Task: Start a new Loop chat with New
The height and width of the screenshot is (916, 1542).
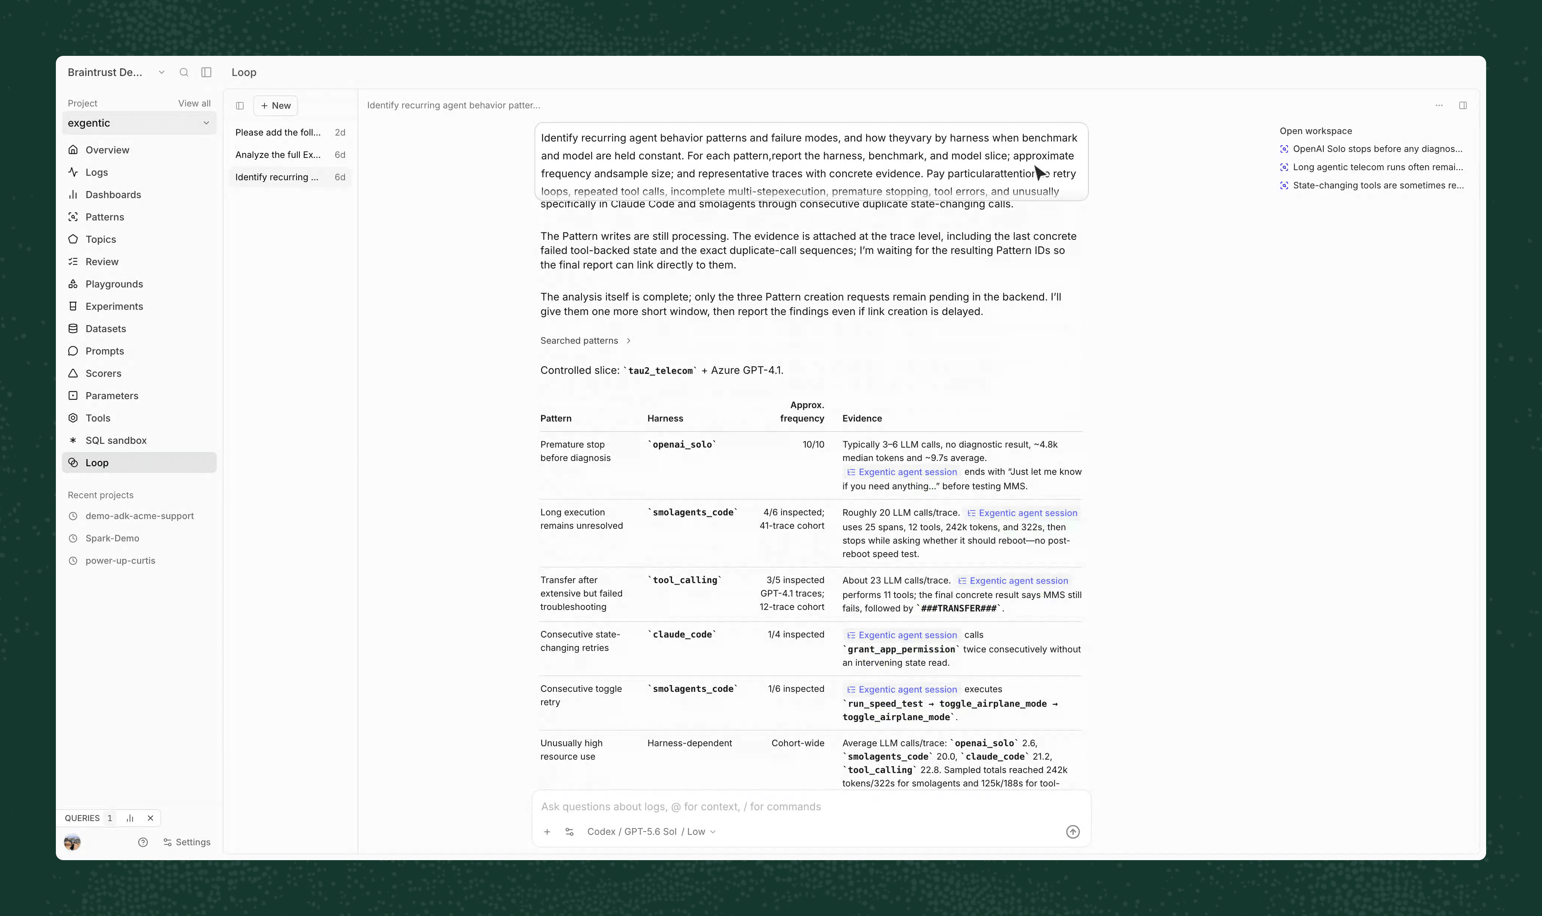Action: [x=275, y=105]
